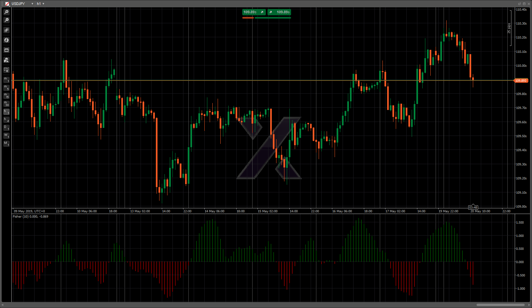This screenshot has height=308, width=532.
Task: Open the USDJPY symbol dropdown
Action: click(32, 4)
